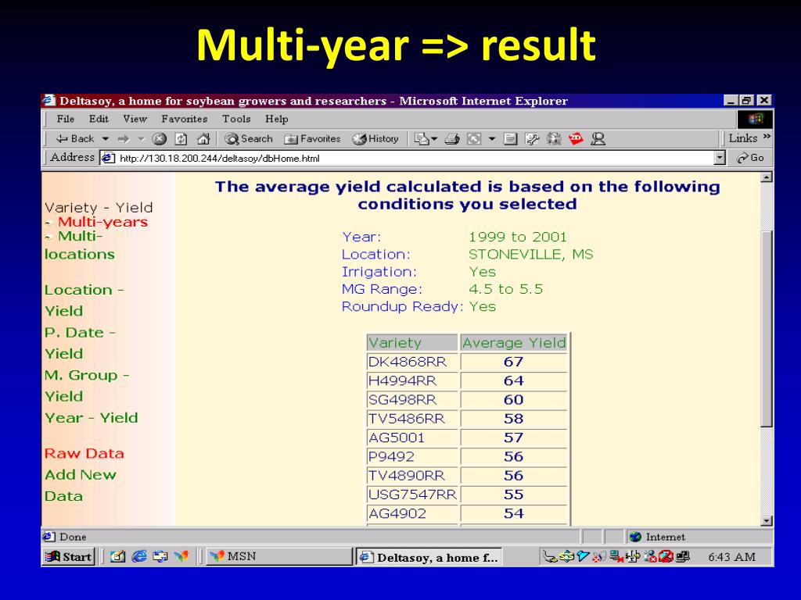Open the Year - Yield link
801x600 pixels.
point(92,418)
